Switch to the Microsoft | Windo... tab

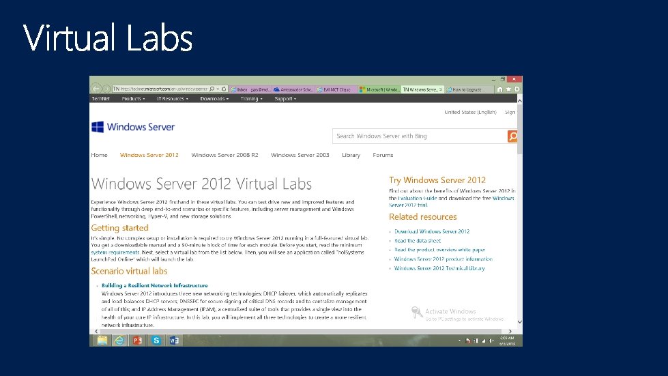click(379, 89)
